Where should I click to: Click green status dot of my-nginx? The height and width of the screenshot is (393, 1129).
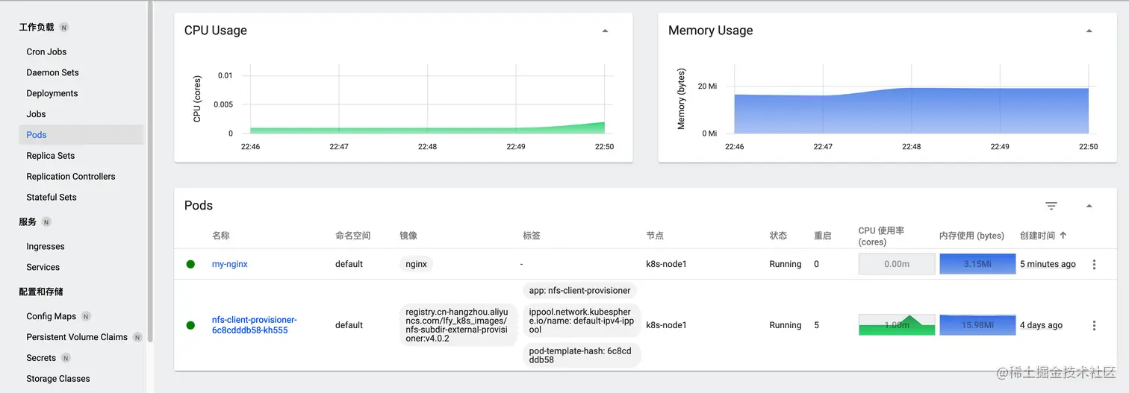pyautogui.click(x=190, y=264)
